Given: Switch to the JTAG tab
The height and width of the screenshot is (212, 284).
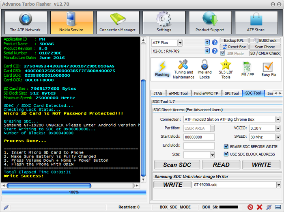Looking at the screenshot, I should tap(158, 93).
